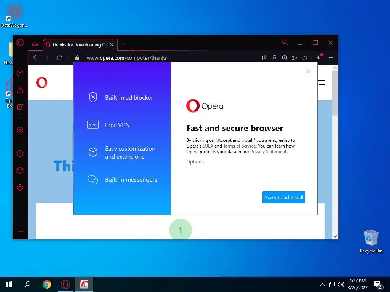This screenshot has width=390, height=292.
Task: Click the Fast and secure browser heading
Action: pyautogui.click(x=235, y=128)
